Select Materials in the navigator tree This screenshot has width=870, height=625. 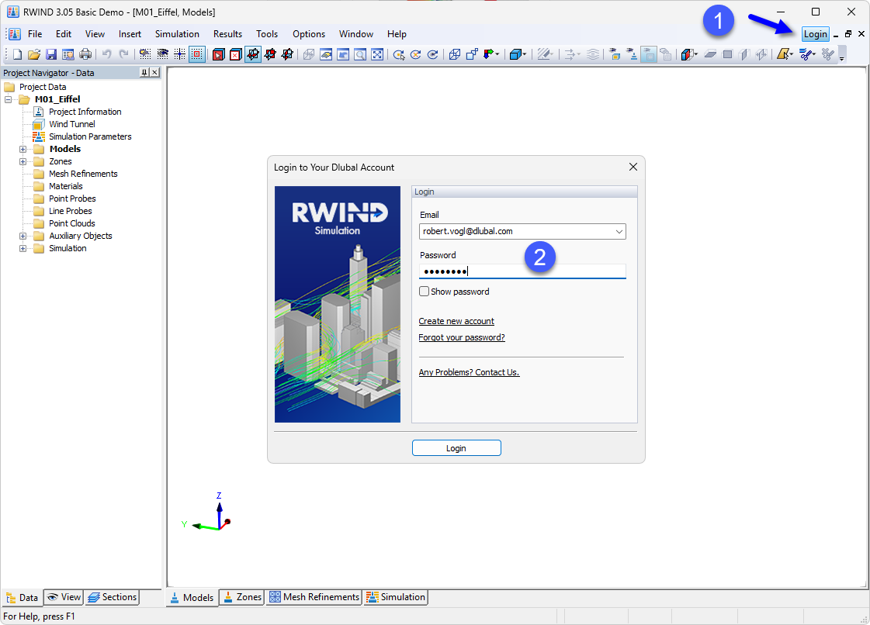(65, 186)
